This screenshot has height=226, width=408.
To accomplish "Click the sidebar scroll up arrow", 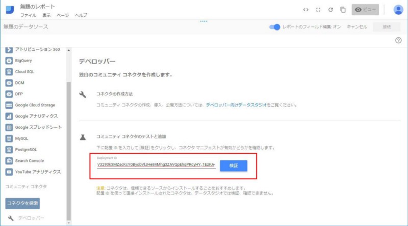I will [x=69, y=50].
